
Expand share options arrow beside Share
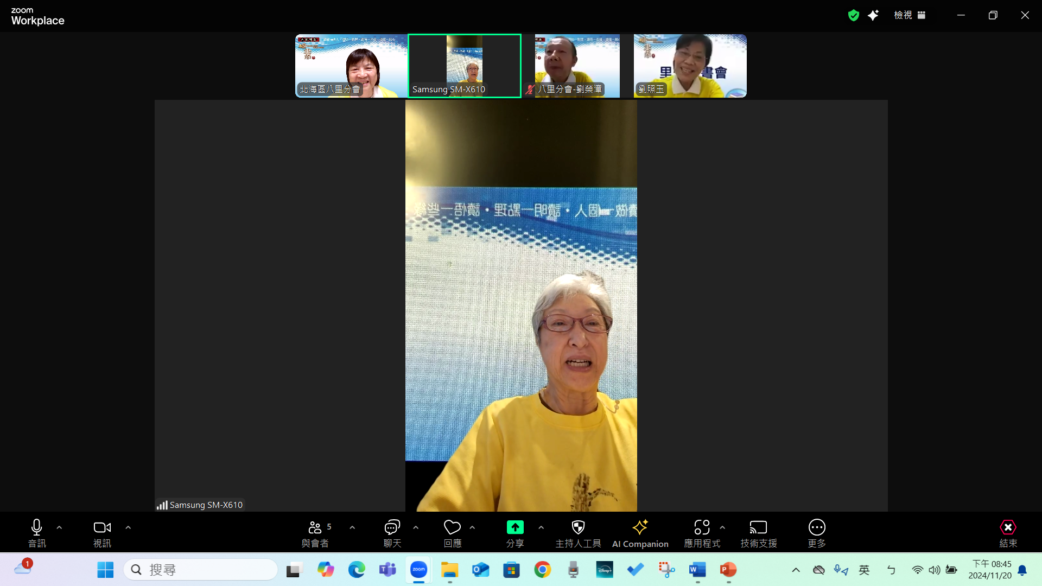click(541, 527)
